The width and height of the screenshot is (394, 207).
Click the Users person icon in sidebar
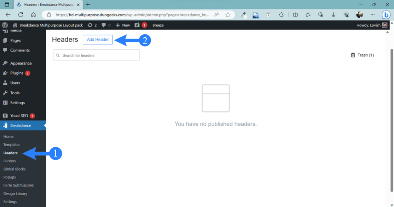[x=5, y=83]
